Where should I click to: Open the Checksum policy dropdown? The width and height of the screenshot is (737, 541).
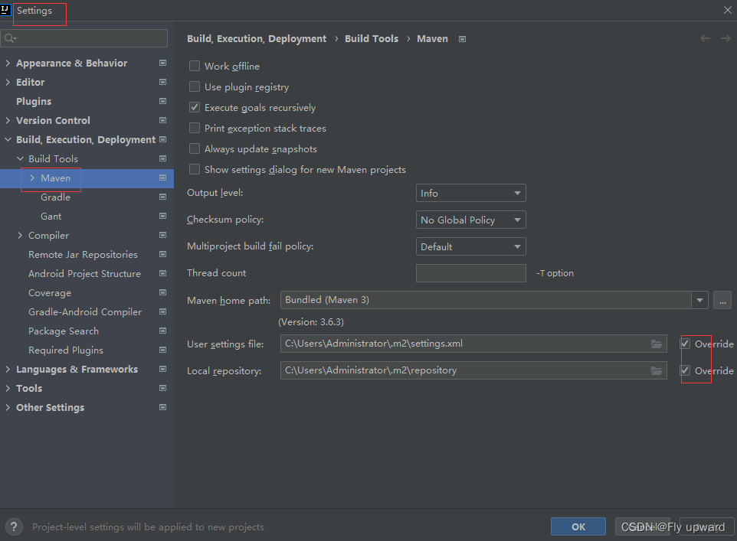coord(471,220)
